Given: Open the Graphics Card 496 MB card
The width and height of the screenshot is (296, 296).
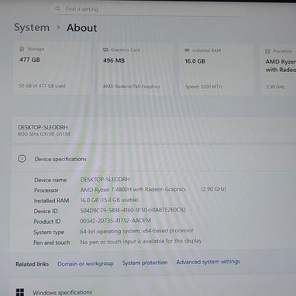Looking at the screenshot, I should tap(136, 69).
